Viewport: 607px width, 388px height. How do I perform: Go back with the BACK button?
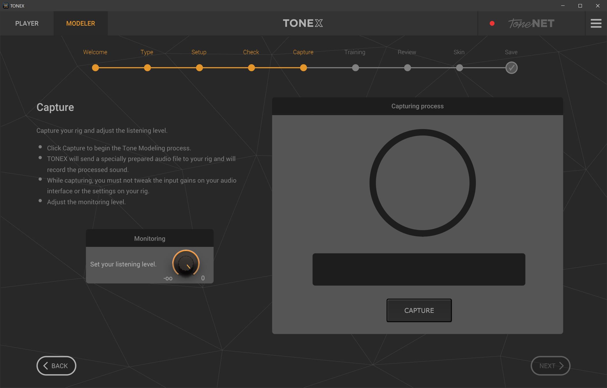56,366
